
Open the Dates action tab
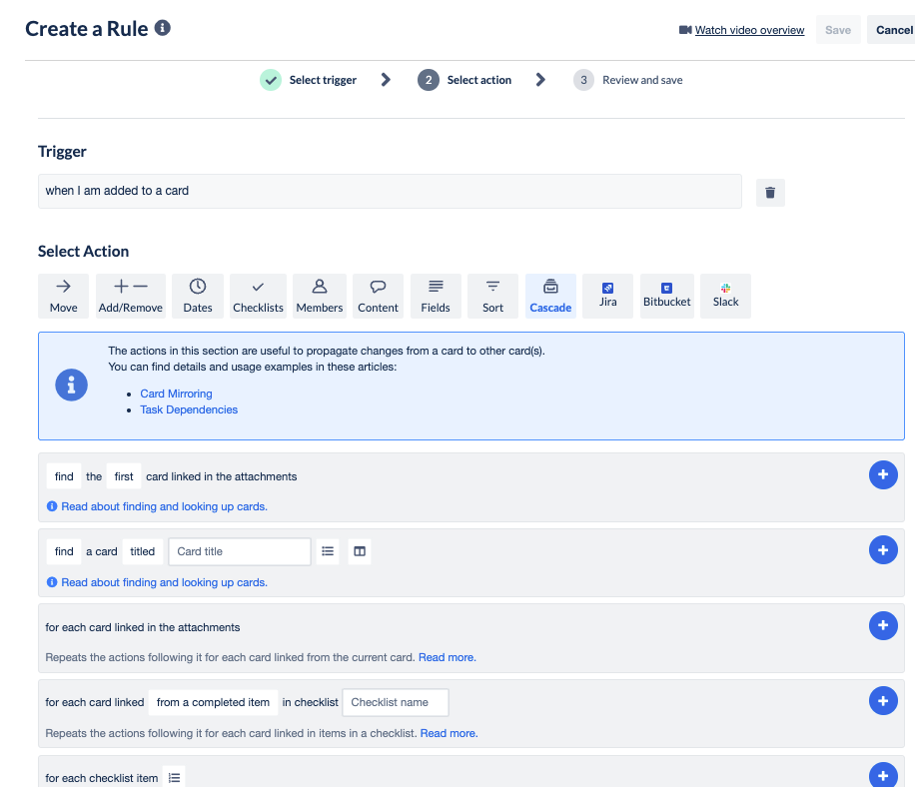click(198, 296)
